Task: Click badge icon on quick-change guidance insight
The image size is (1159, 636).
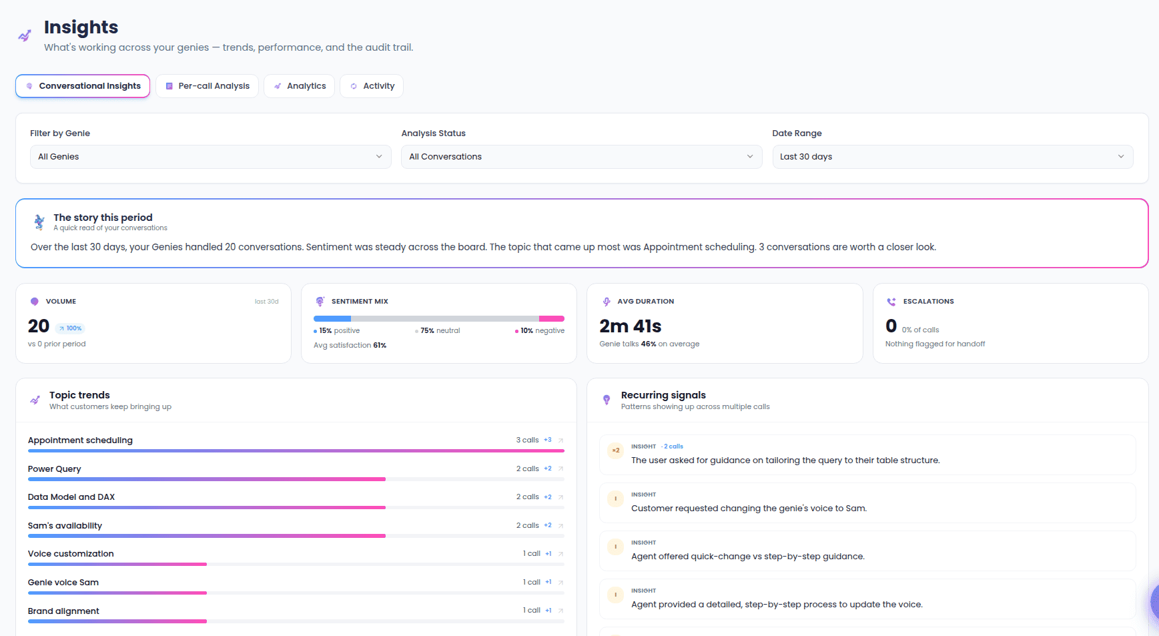Action: (616, 547)
